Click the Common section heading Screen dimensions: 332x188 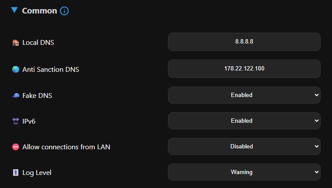(x=39, y=11)
